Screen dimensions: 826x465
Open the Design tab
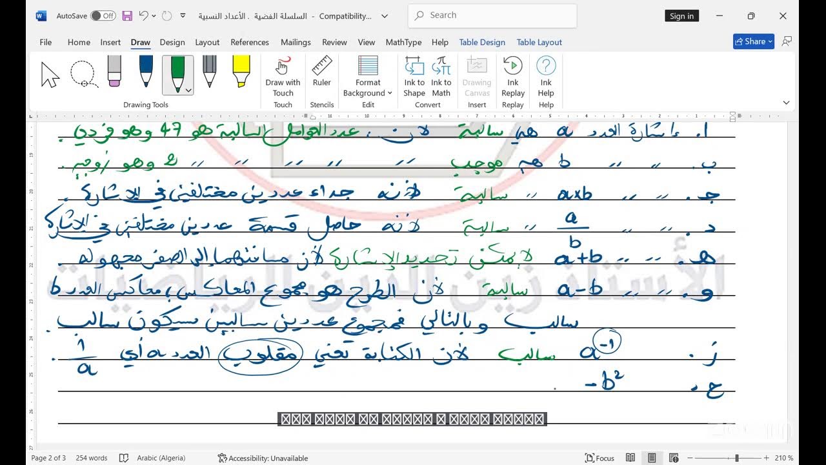tap(172, 42)
